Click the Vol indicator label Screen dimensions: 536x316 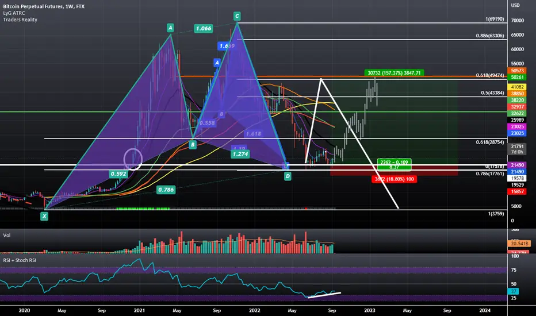(7, 236)
